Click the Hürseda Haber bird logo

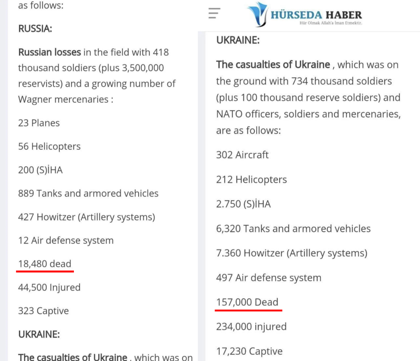coord(258,14)
